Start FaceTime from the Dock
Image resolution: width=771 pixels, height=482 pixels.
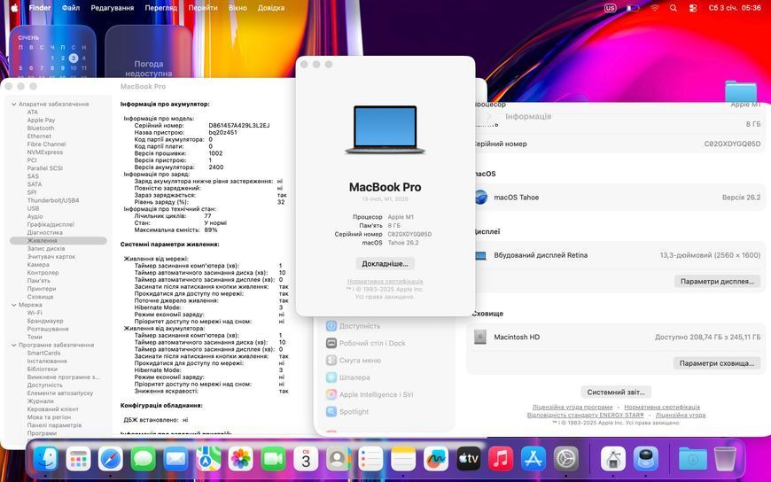click(x=273, y=459)
